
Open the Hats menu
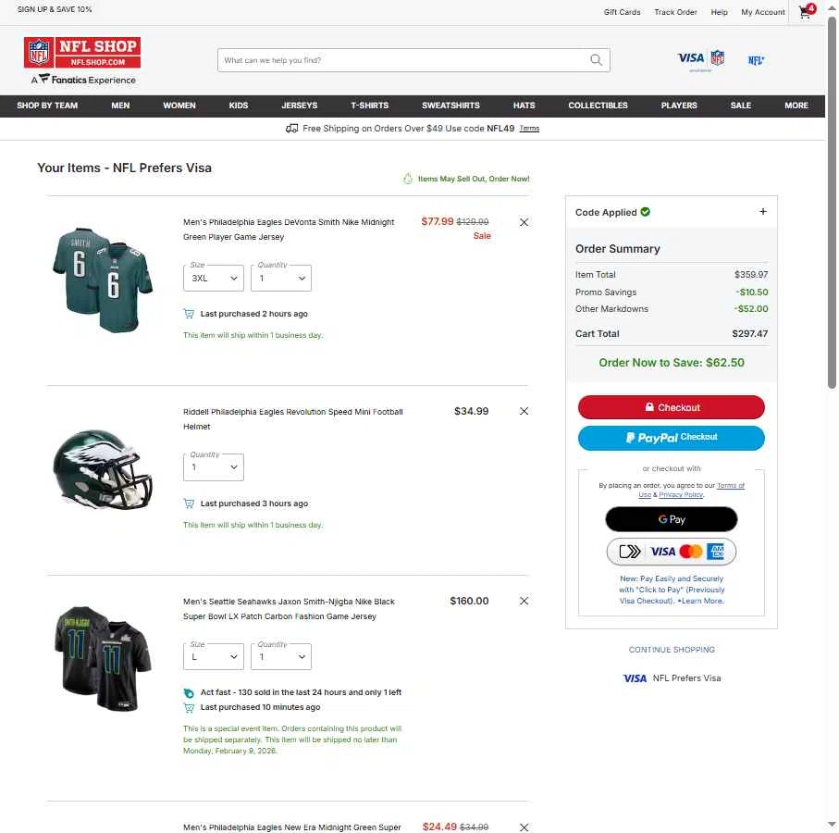point(524,106)
